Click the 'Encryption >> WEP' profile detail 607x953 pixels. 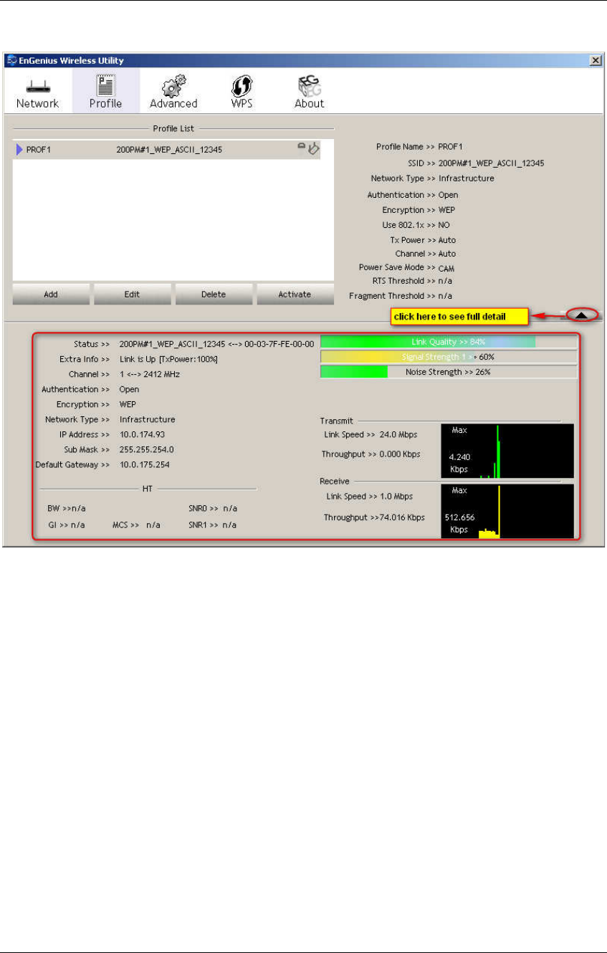[419, 210]
